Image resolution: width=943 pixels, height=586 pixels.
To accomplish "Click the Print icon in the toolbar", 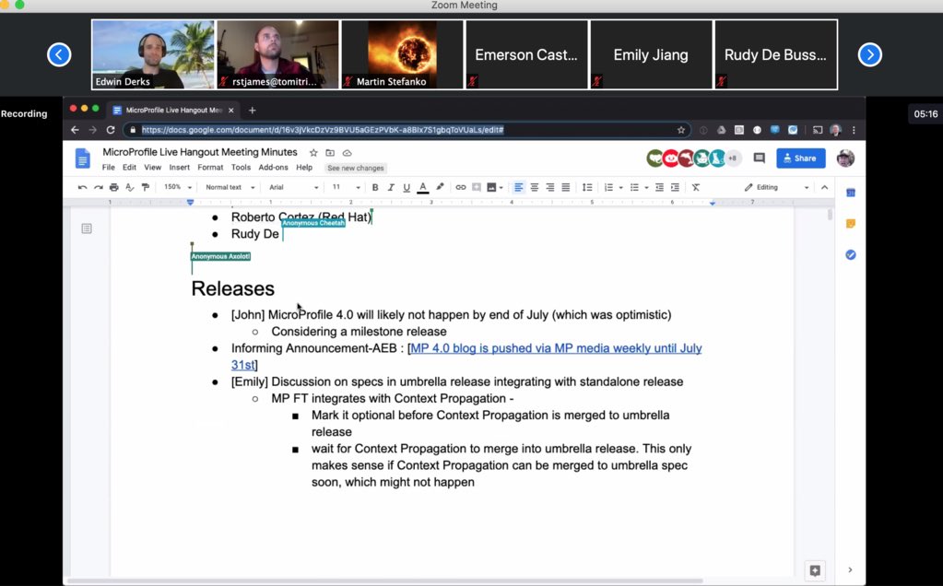I will tap(113, 188).
